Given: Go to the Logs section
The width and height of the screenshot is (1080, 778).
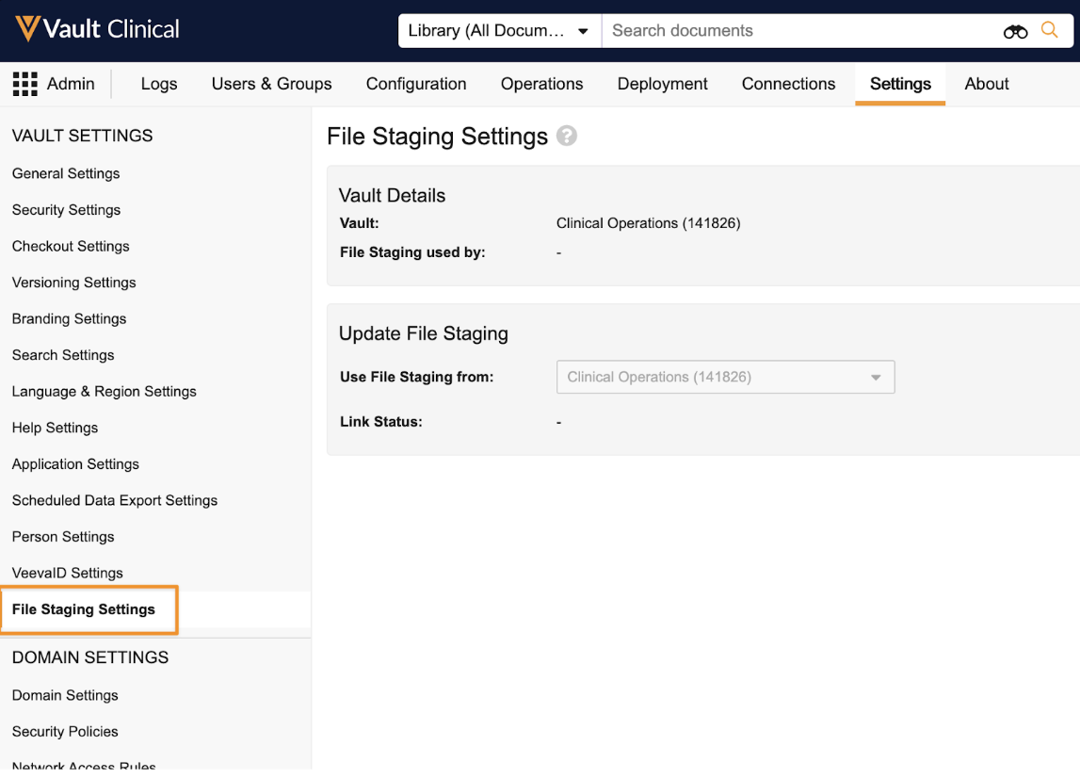Looking at the screenshot, I should pos(158,84).
